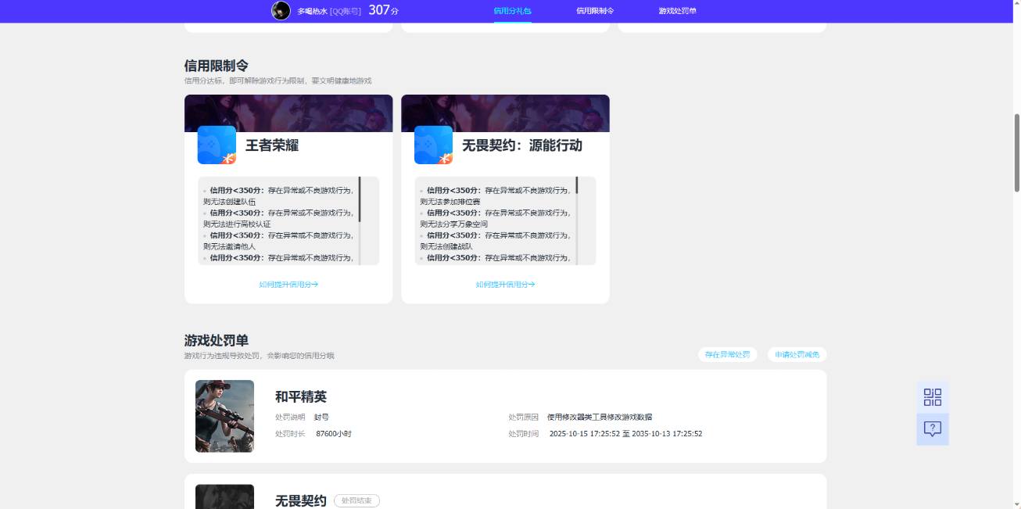
Task: Click the 无畏契约 game thumbnail
Action: (x=224, y=496)
